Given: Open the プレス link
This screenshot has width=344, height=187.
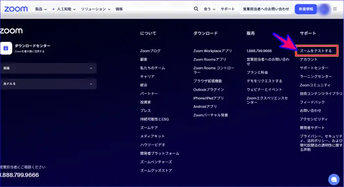Looking at the screenshot, I should point(145,111).
